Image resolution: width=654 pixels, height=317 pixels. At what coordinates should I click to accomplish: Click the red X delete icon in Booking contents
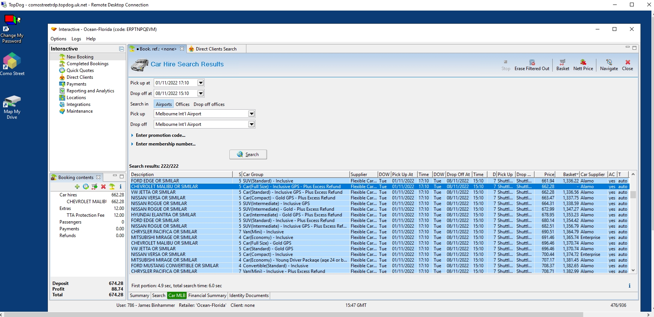103,187
